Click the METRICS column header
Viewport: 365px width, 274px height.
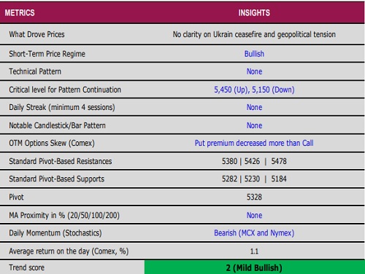coord(20,12)
